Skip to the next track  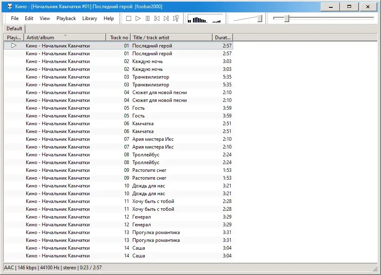coord(166,18)
